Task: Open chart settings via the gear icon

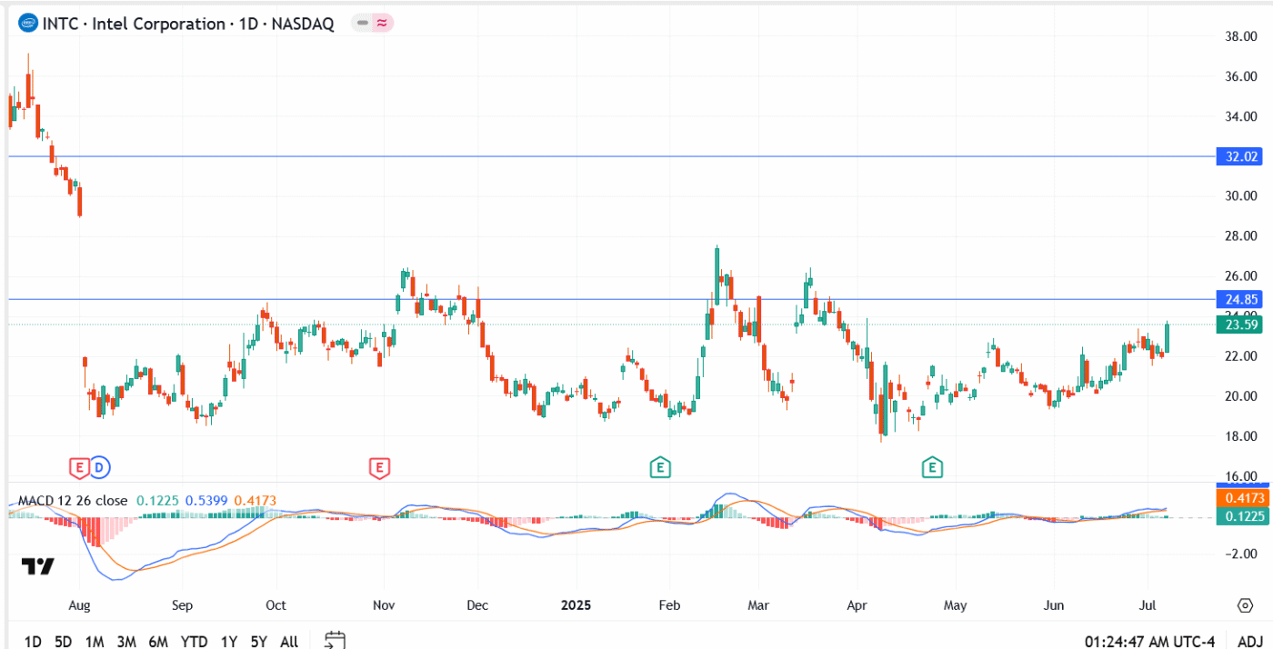Action: click(x=1243, y=604)
